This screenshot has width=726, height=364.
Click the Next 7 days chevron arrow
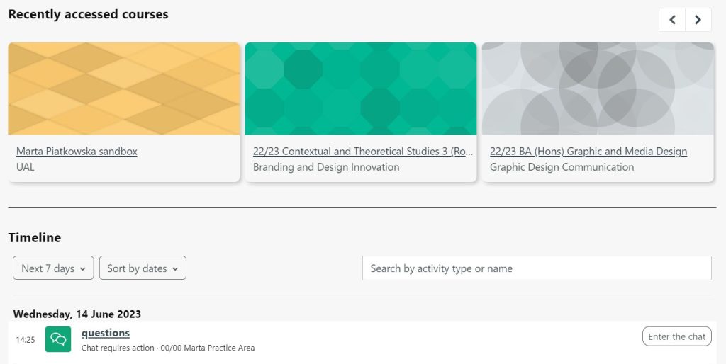point(83,268)
